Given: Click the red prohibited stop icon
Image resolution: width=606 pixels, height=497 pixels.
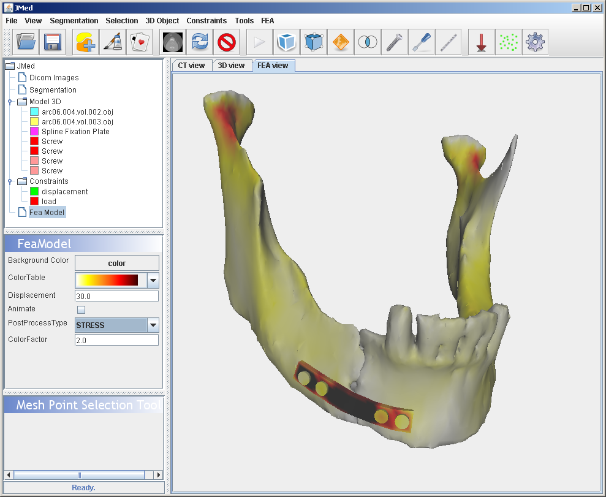Looking at the screenshot, I should coord(227,42).
